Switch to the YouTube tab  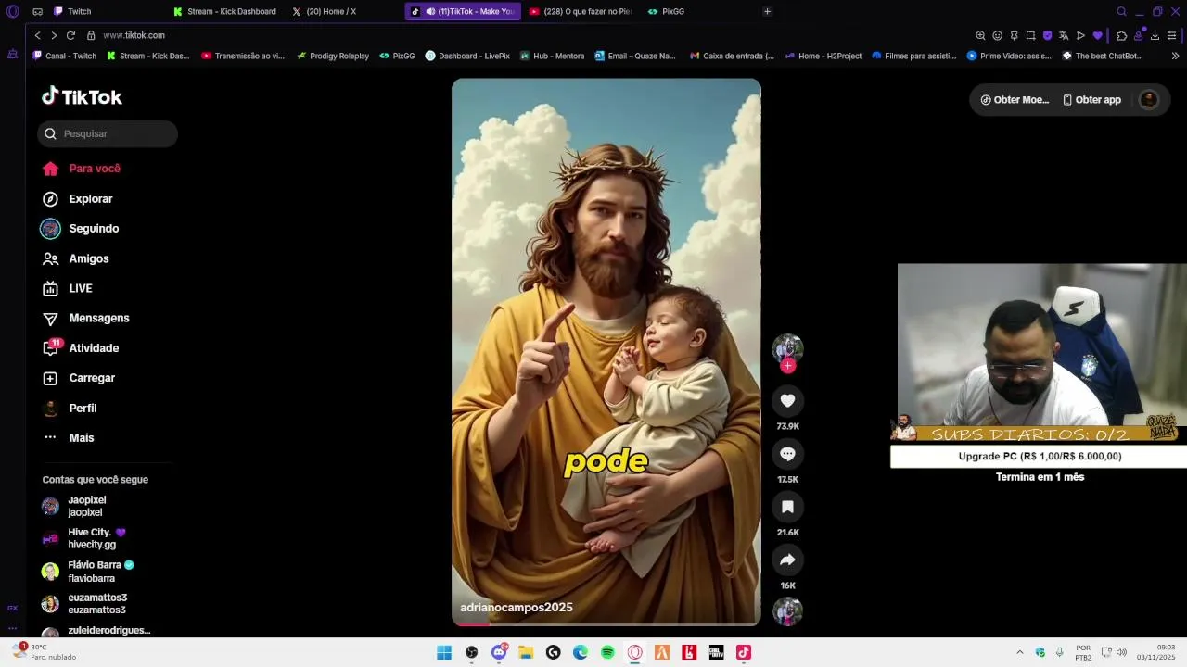coord(581,11)
